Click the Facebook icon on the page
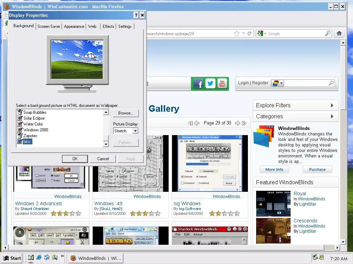 coord(198,84)
